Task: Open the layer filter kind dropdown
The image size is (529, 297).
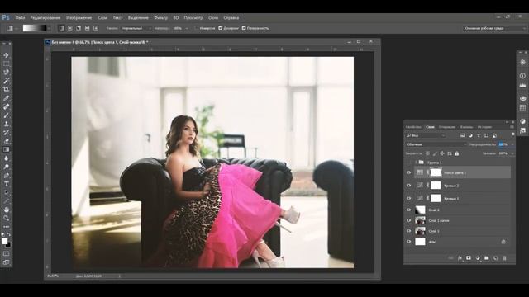Action: [x=426, y=135]
